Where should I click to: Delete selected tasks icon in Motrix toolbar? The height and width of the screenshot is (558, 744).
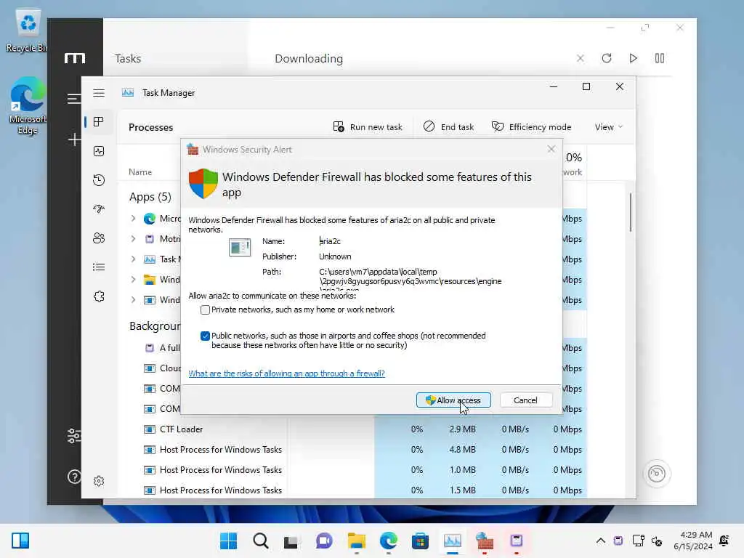[x=580, y=58]
